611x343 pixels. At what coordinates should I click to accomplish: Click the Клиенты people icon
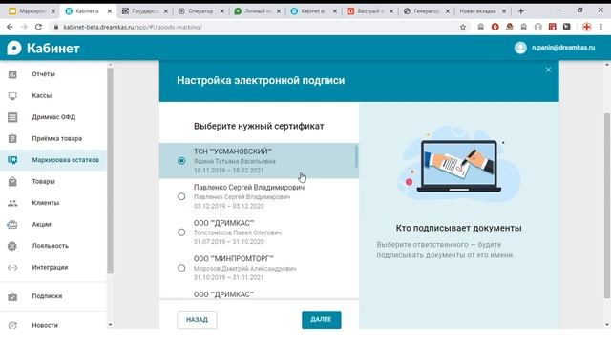point(12,203)
